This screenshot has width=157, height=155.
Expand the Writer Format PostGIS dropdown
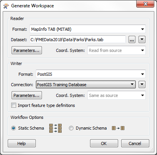pos(91,74)
